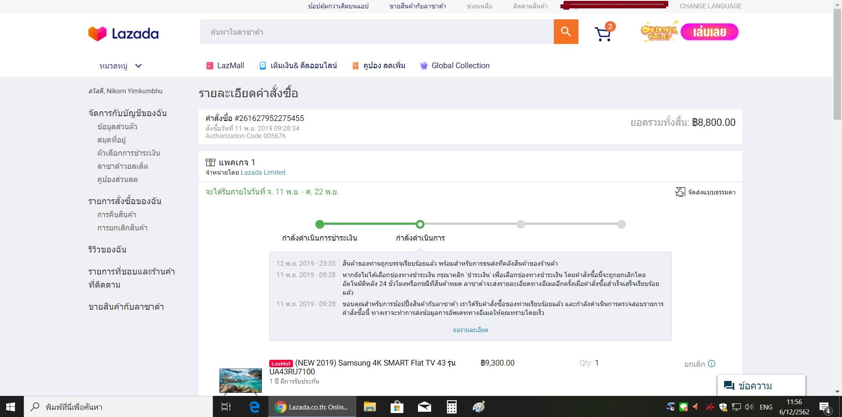Collapse details with ย่อรายละเอียด

tap(470, 330)
